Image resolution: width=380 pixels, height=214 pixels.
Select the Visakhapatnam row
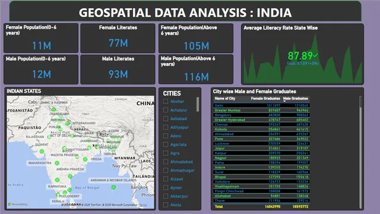tap(261, 186)
